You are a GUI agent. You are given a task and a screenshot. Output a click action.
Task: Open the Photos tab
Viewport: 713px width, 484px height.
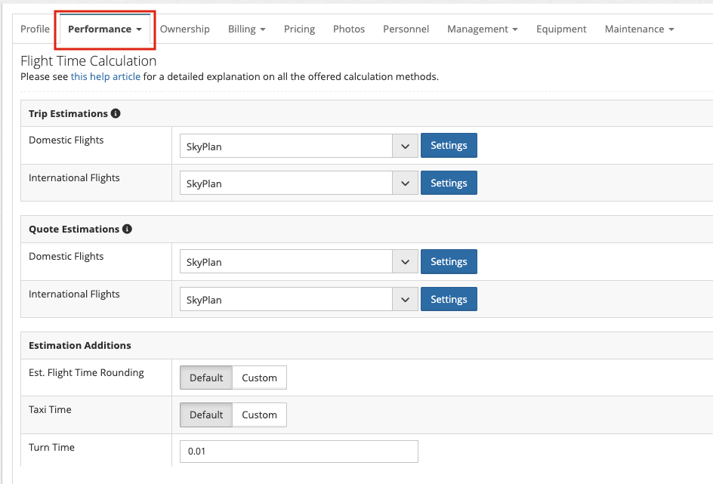tap(349, 29)
